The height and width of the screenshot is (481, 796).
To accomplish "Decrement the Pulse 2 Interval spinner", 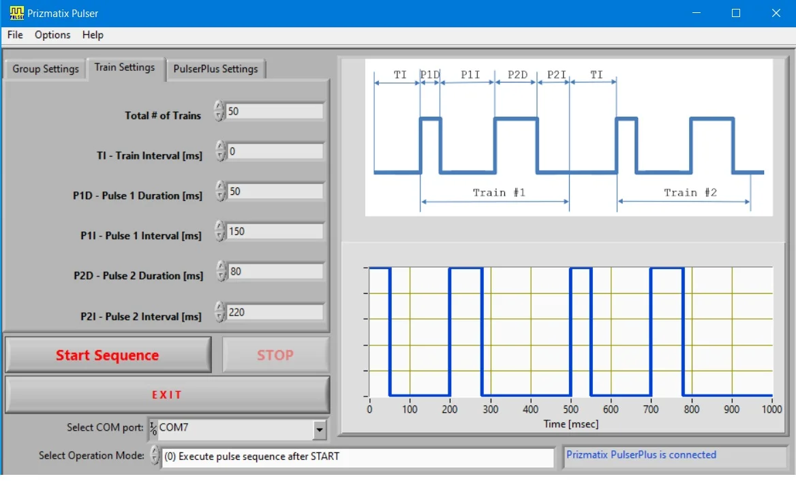I will pyautogui.click(x=220, y=315).
